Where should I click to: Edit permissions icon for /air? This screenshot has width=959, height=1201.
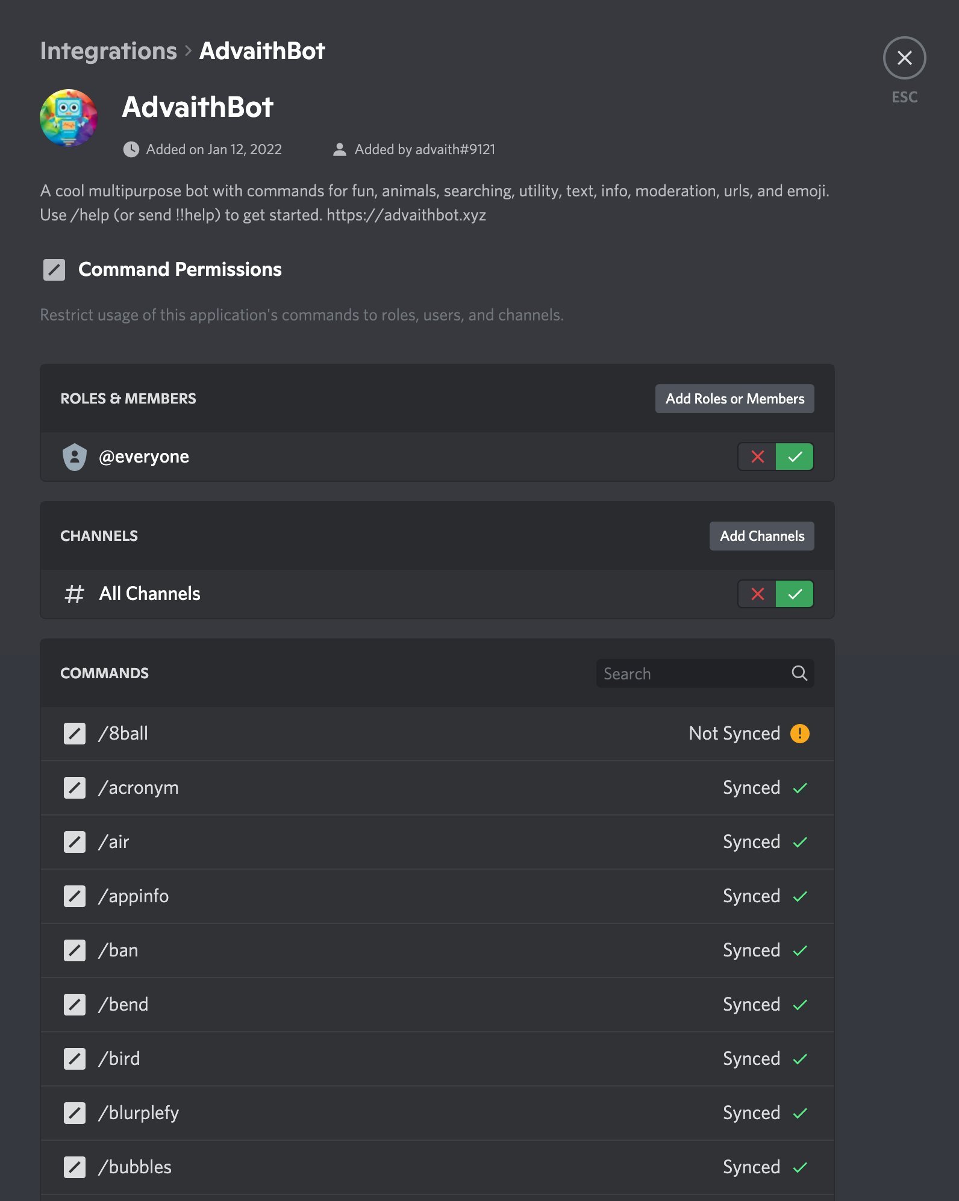point(75,842)
